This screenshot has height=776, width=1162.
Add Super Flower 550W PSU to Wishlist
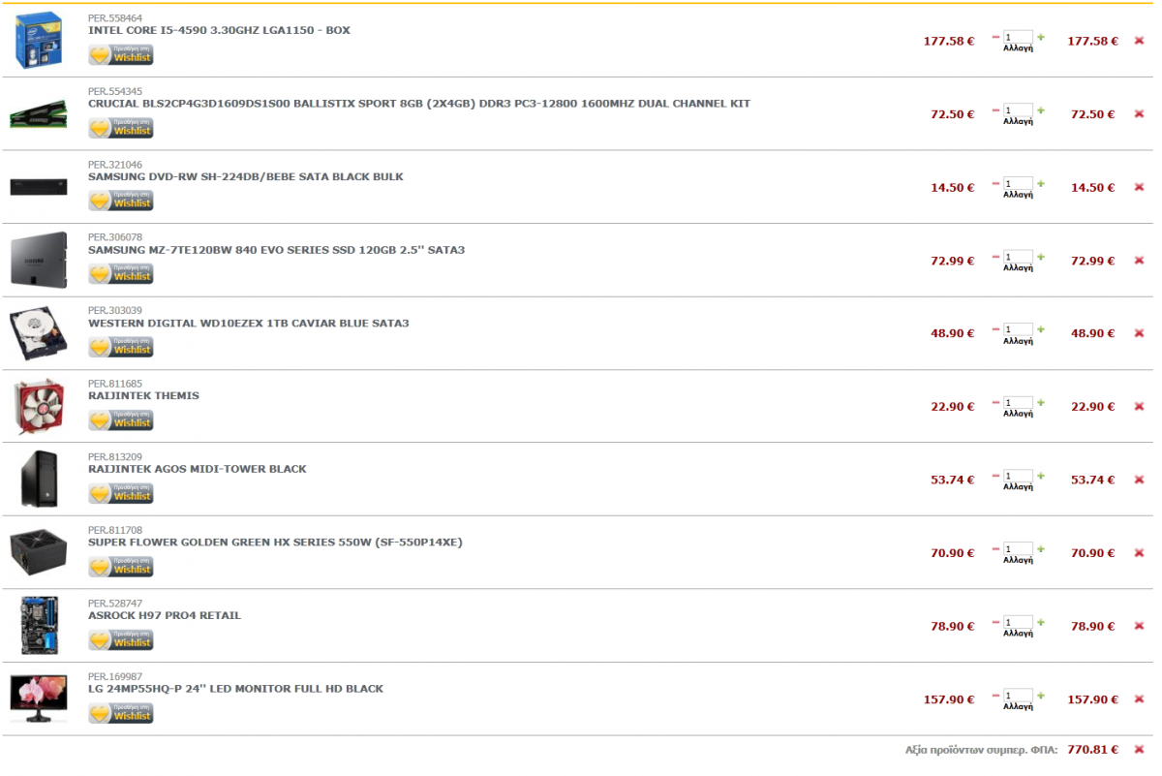tap(121, 567)
